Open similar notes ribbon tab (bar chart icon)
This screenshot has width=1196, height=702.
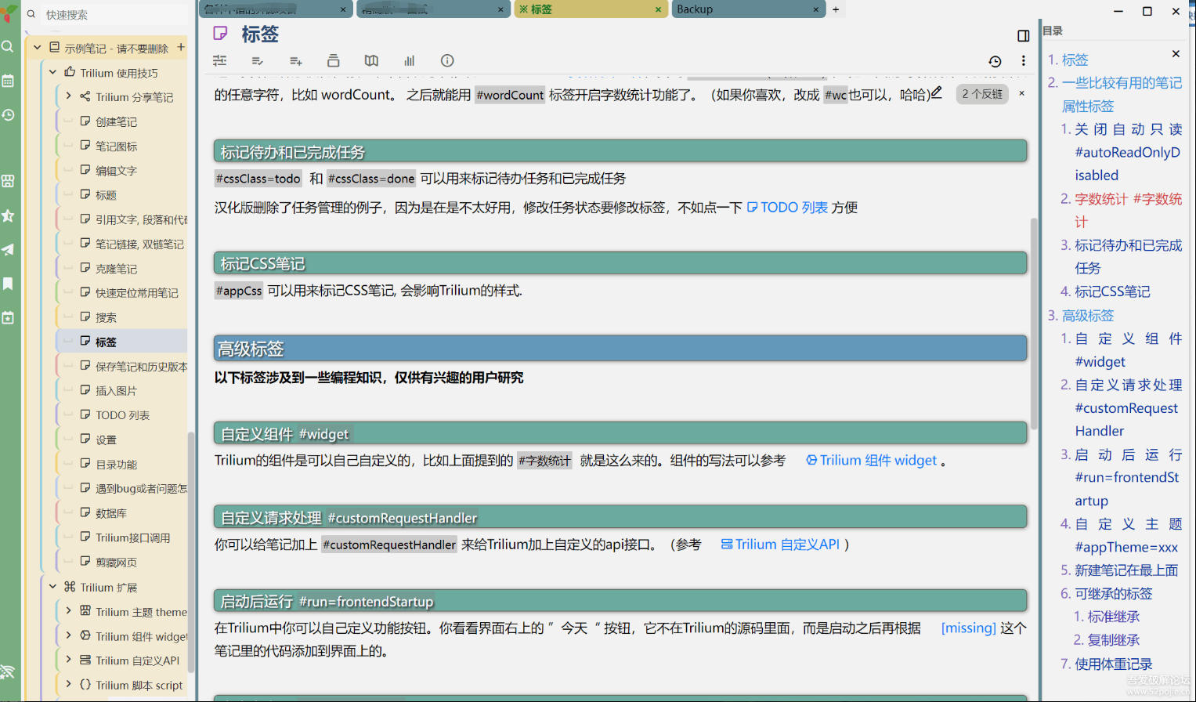coord(409,60)
